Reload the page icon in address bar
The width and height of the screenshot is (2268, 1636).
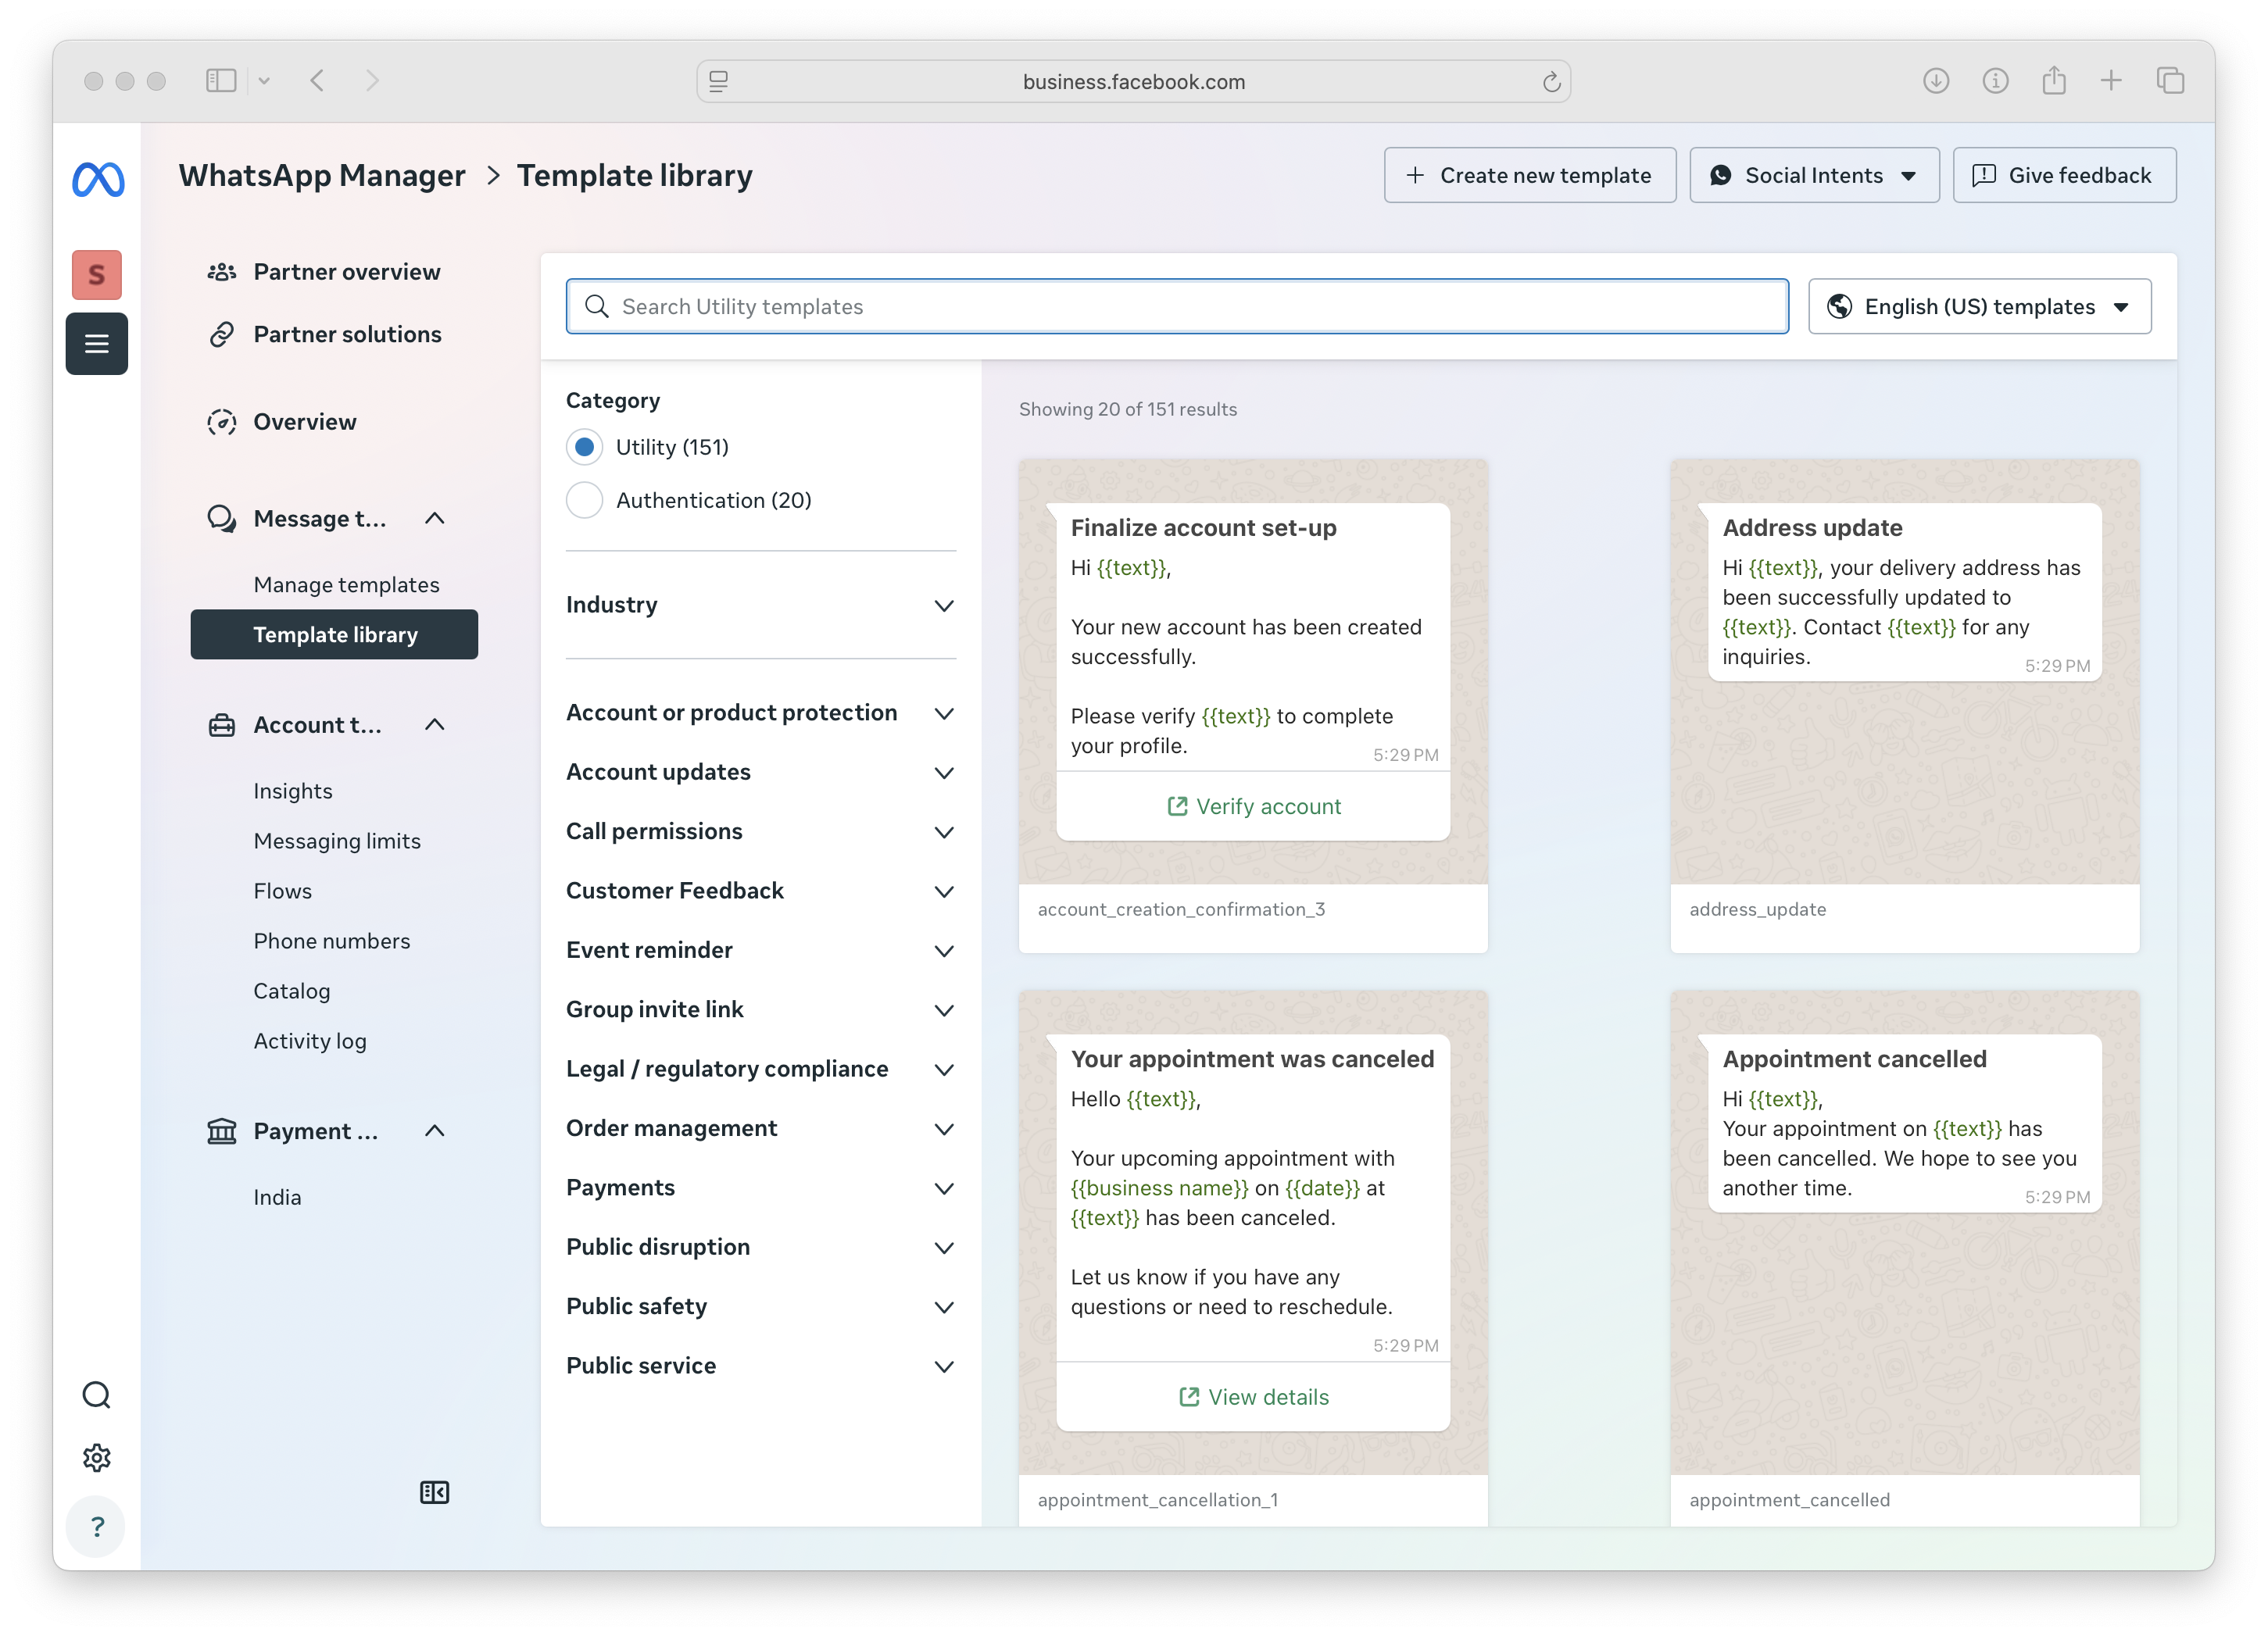point(1551,82)
